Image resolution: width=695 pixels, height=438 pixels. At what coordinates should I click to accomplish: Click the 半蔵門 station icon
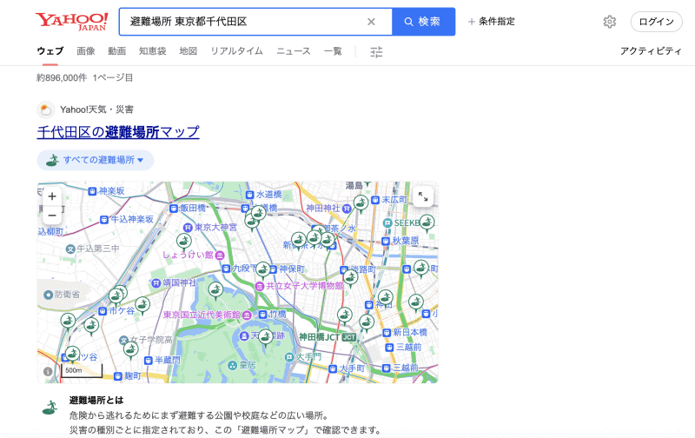click(x=149, y=361)
